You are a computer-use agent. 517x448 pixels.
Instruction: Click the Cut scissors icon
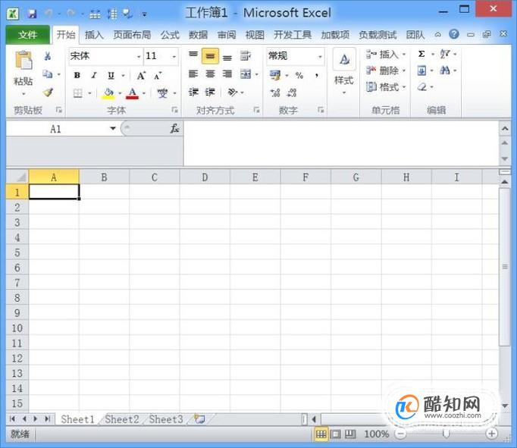(48, 56)
